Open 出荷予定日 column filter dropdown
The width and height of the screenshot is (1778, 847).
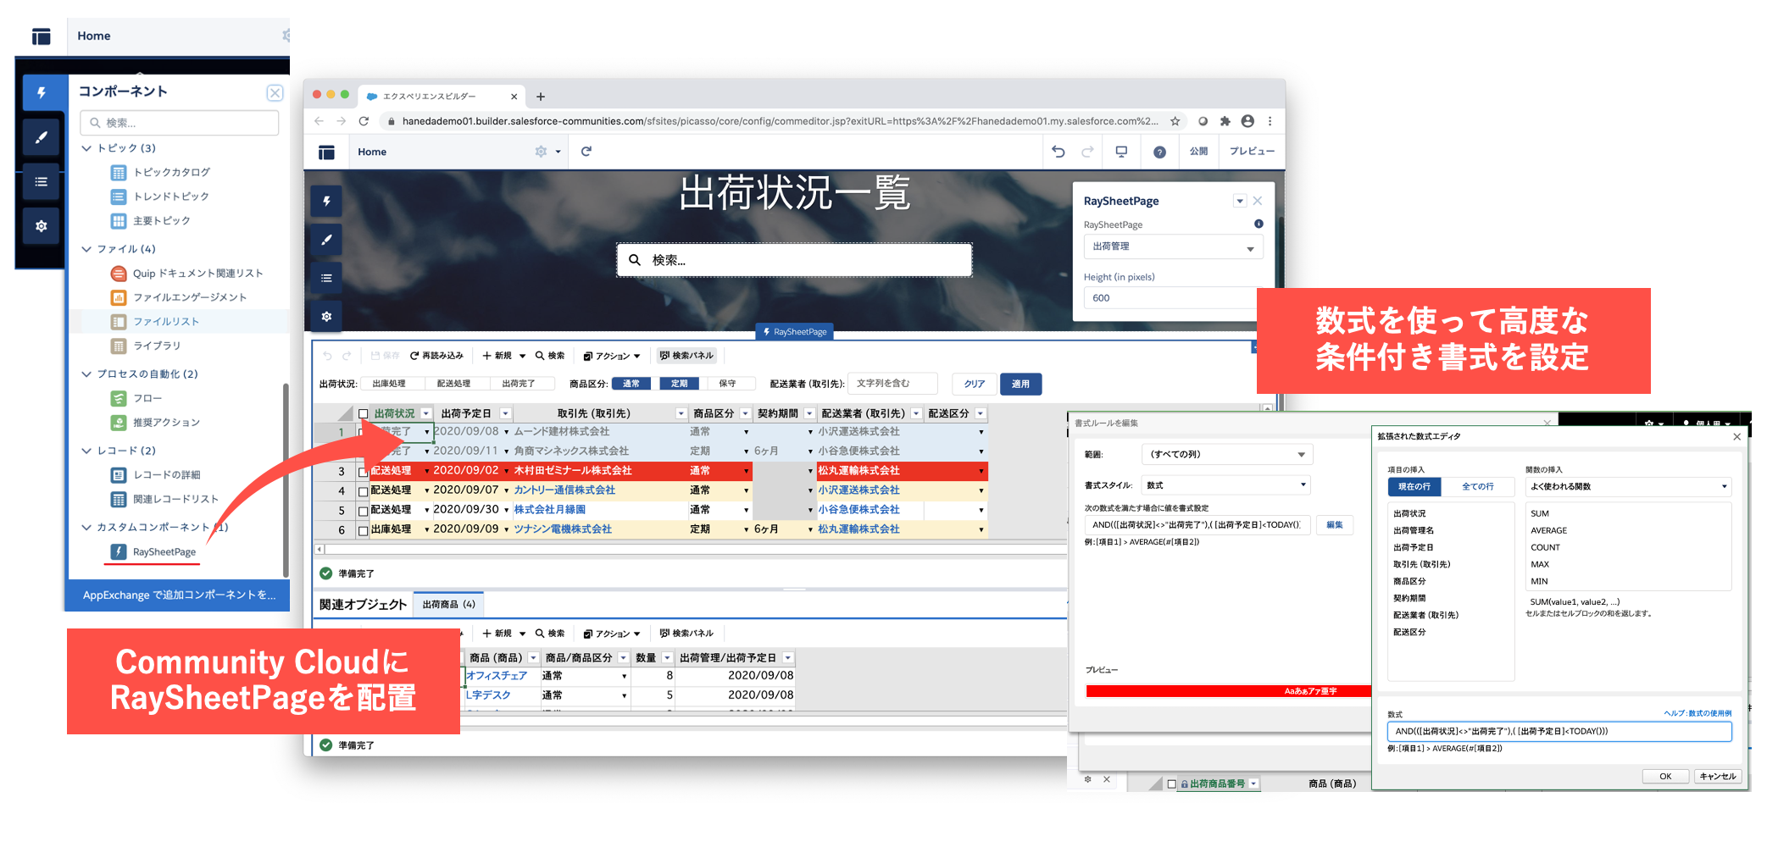pyautogui.click(x=505, y=413)
